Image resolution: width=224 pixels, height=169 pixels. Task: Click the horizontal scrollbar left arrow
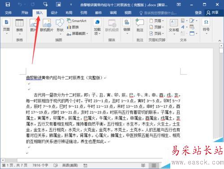click(x=3, y=160)
